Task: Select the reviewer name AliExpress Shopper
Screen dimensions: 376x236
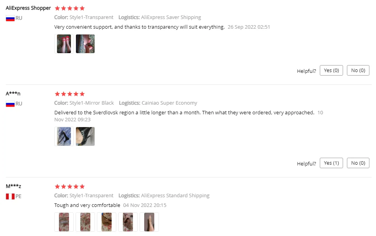Action: pyautogui.click(x=28, y=8)
